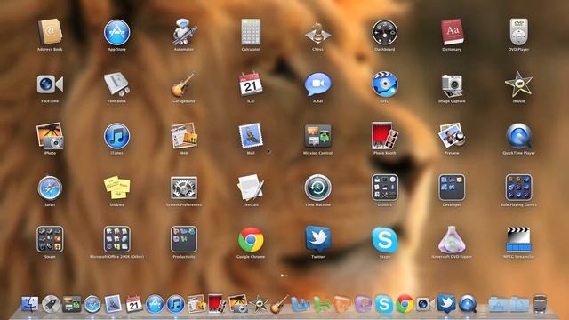569x320 pixels.
Task: Launch the Chess app
Action: pos(317,33)
